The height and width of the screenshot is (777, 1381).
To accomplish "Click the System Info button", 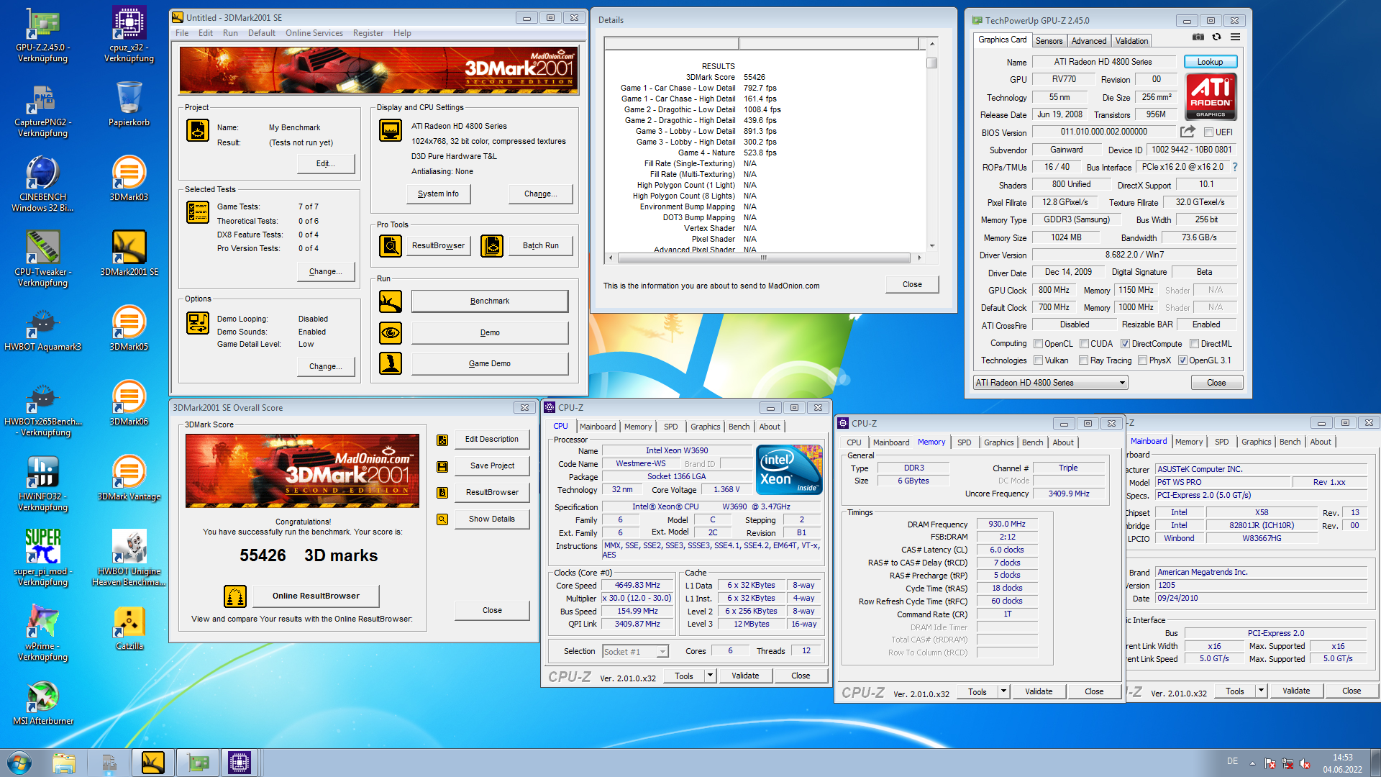I will click(x=438, y=194).
